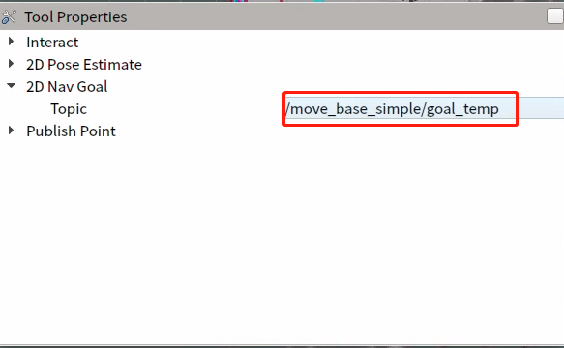
Task: Click the empty value cell beside 2D Nav Goal
Action: click(423, 86)
